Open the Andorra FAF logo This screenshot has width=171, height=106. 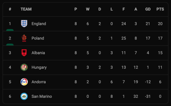(x=24, y=82)
